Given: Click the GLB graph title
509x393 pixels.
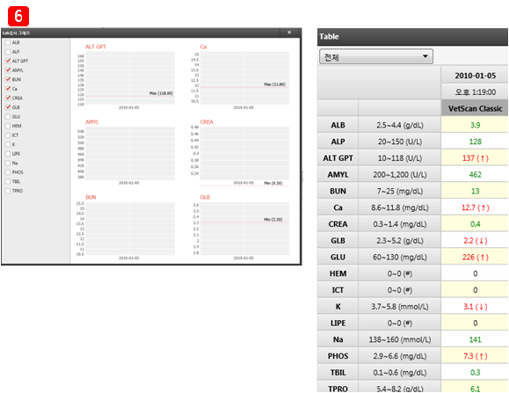Looking at the screenshot, I should pyautogui.click(x=205, y=197).
